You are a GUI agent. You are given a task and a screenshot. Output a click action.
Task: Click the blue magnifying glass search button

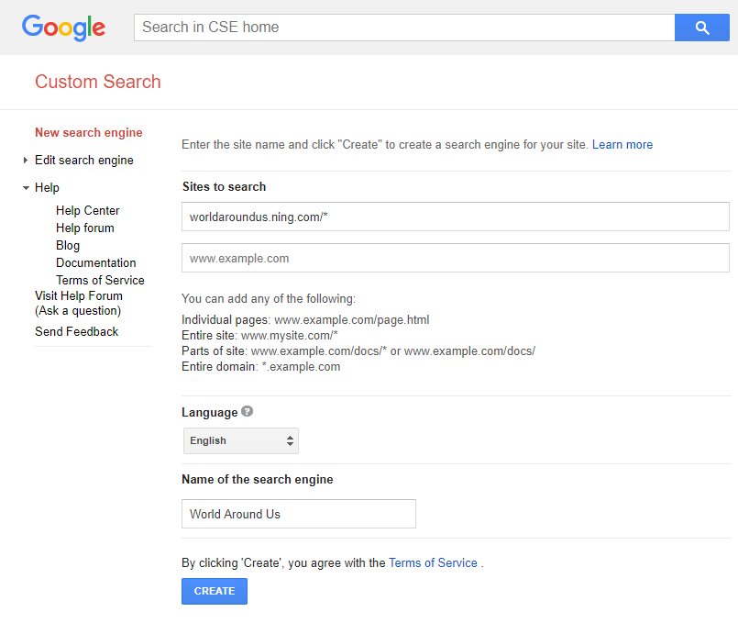[x=701, y=28]
